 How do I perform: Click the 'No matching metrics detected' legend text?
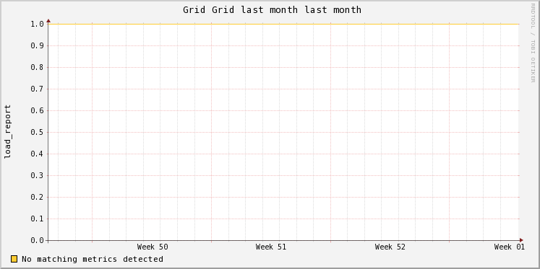pos(93,259)
